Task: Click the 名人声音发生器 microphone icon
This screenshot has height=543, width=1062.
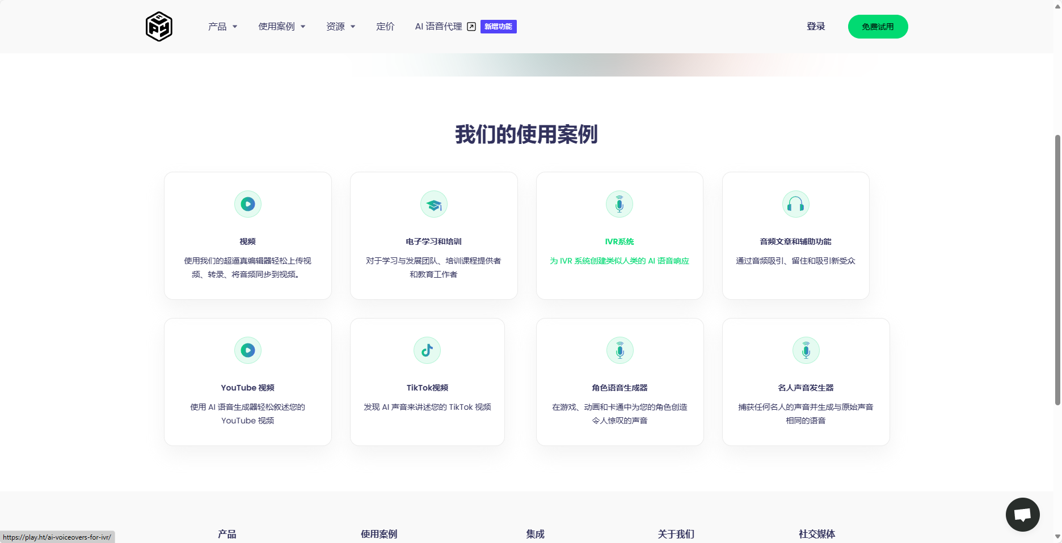Action: click(806, 350)
